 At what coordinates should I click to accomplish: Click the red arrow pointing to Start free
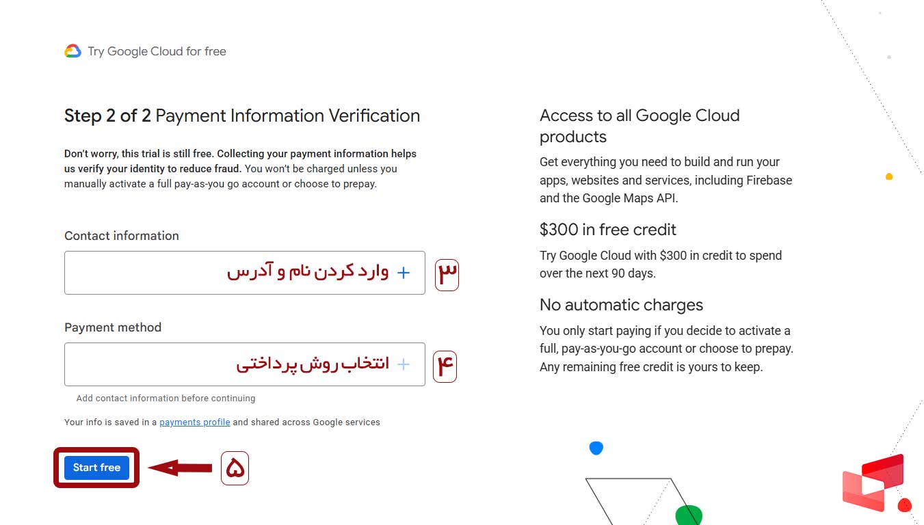click(181, 468)
